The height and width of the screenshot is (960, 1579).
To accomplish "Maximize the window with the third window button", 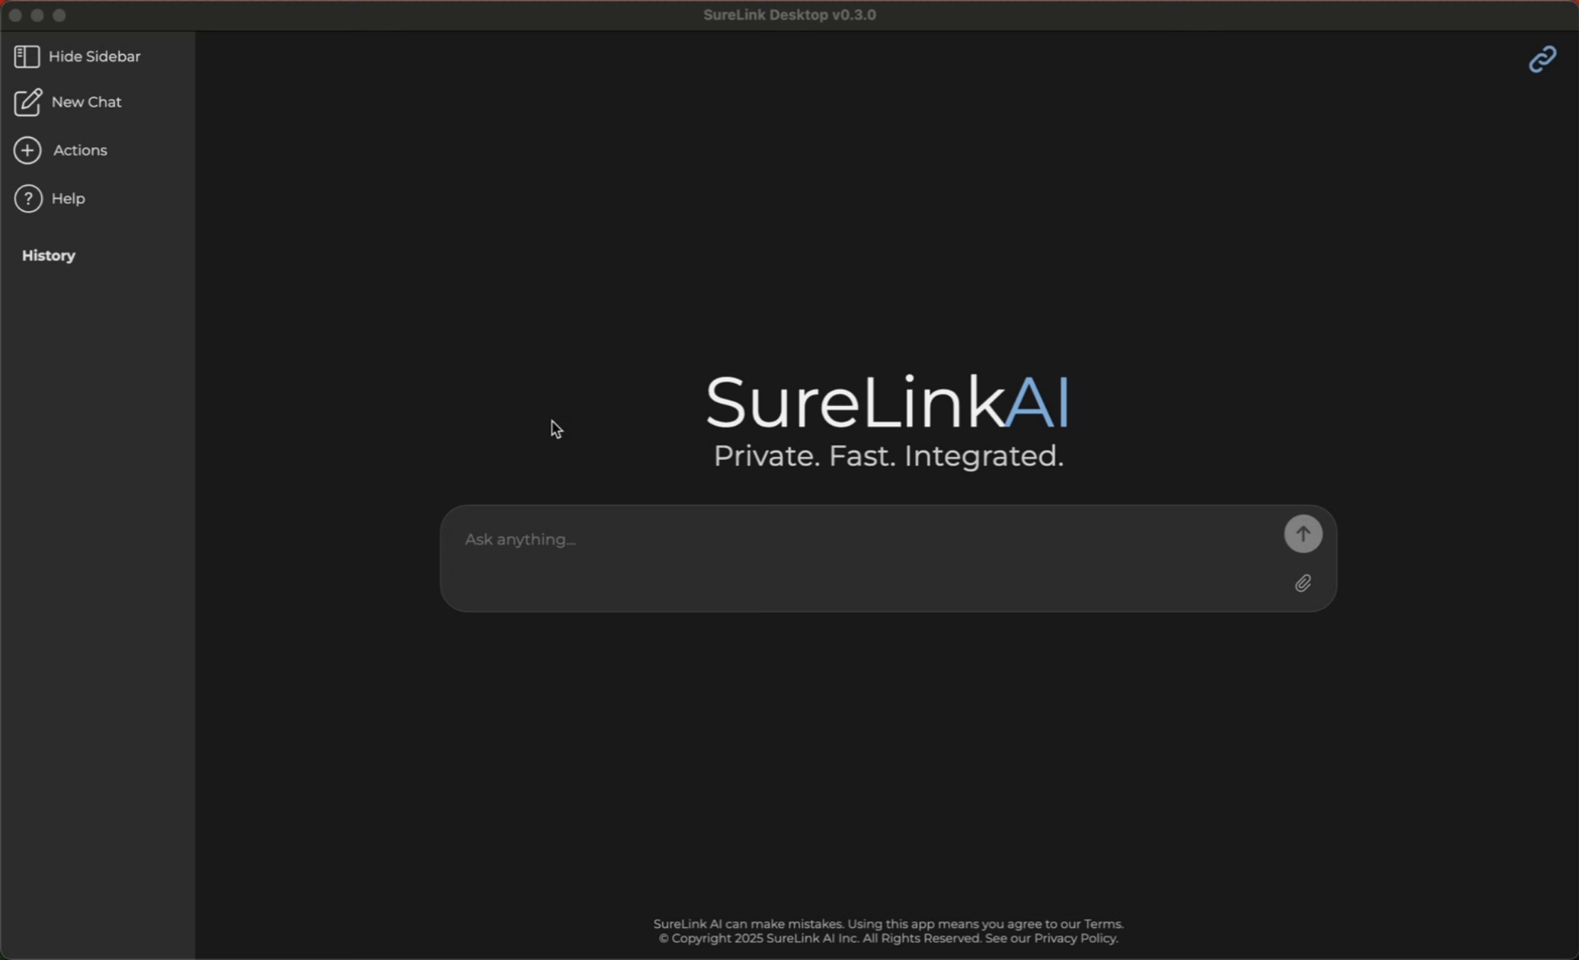I will (59, 15).
